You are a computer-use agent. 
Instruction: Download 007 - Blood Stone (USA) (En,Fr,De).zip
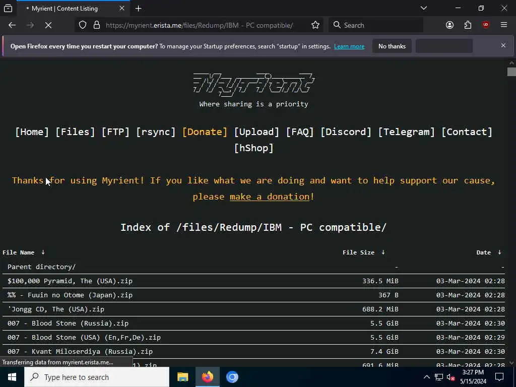click(x=84, y=338)
